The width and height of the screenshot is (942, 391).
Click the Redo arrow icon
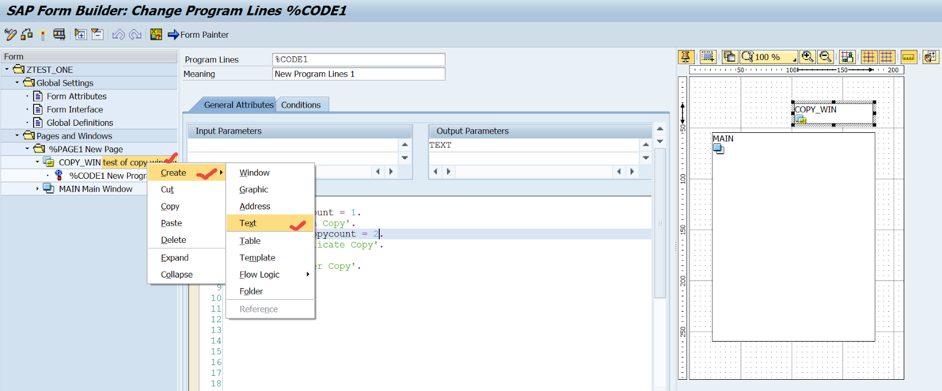(135, 35)
